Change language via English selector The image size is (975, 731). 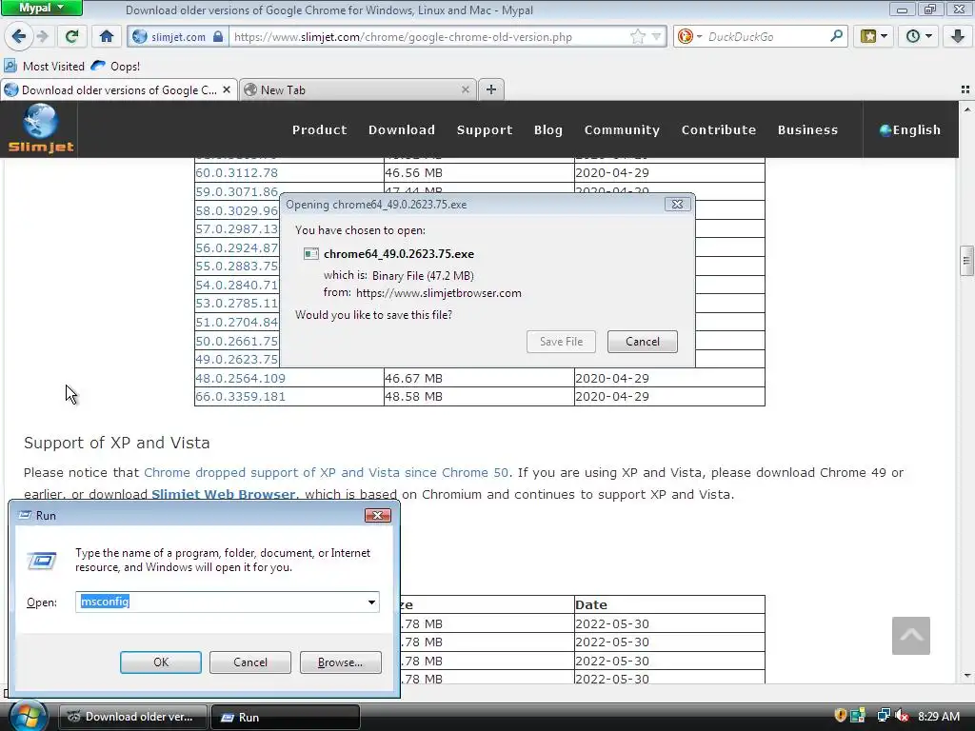pyautogui.click(x=909, y=129)
